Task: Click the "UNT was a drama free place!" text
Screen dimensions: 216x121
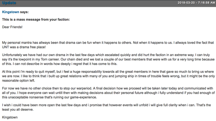Action: click(x=24, y=47)
